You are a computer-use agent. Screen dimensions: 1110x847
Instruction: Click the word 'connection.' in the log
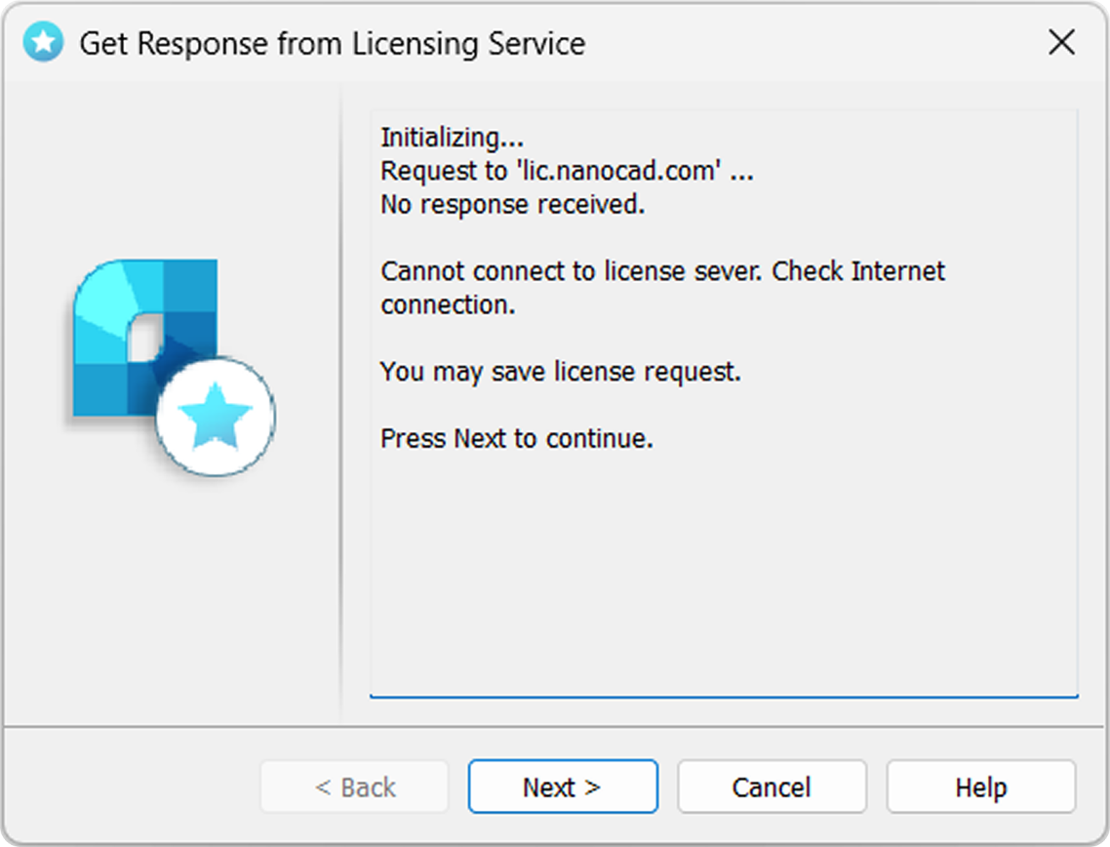tap(448, 304)
